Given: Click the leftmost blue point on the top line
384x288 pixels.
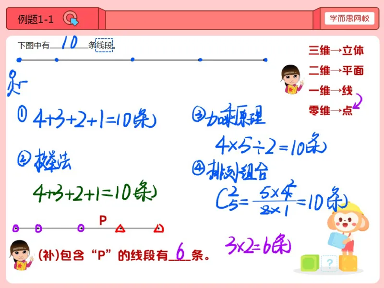Looking at the screenshot, I should pyautogui.click(x=19, y=60).
